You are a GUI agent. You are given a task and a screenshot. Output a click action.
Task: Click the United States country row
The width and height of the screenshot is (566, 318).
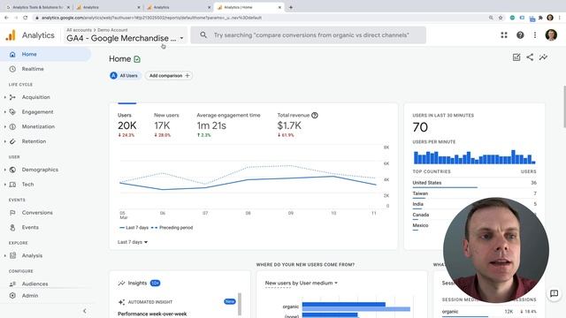[474, 183]
